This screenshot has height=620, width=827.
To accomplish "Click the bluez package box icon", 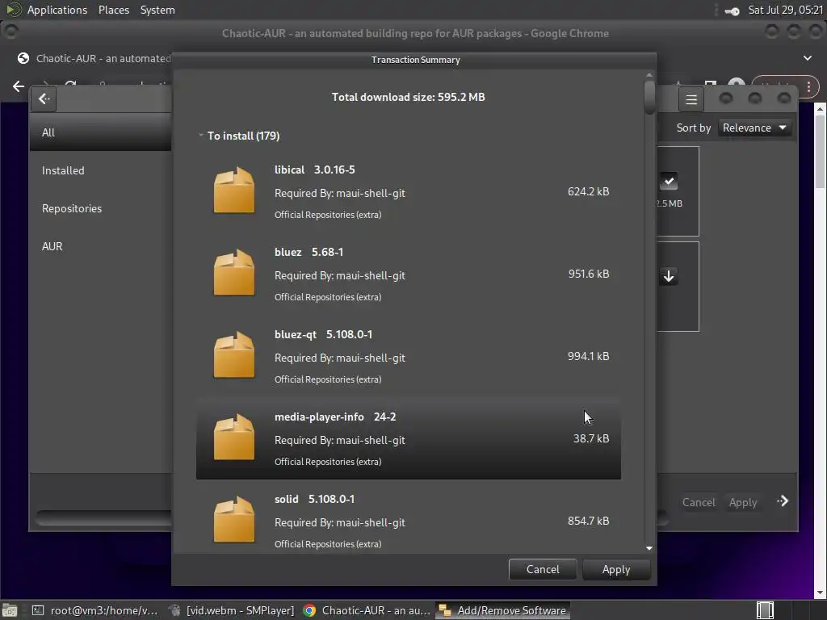I will click(x=233, y=273).
